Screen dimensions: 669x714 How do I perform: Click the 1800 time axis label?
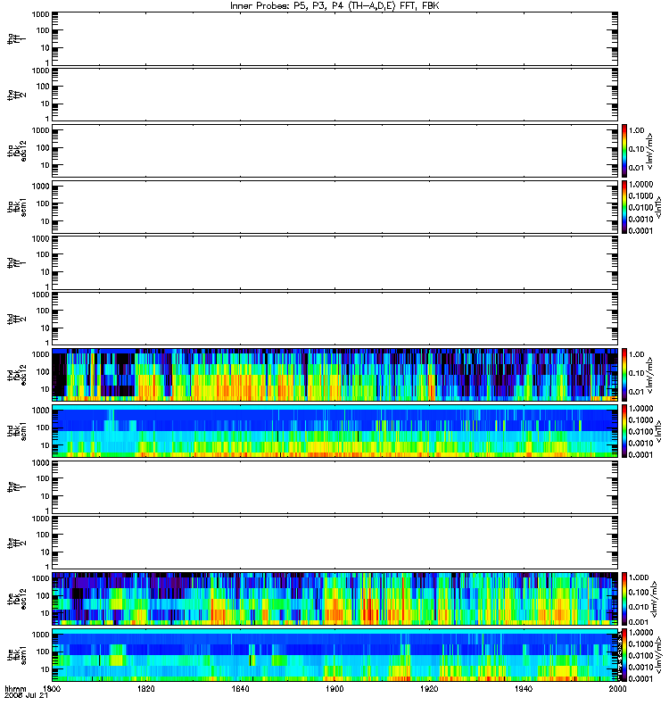tap(52, 688)
